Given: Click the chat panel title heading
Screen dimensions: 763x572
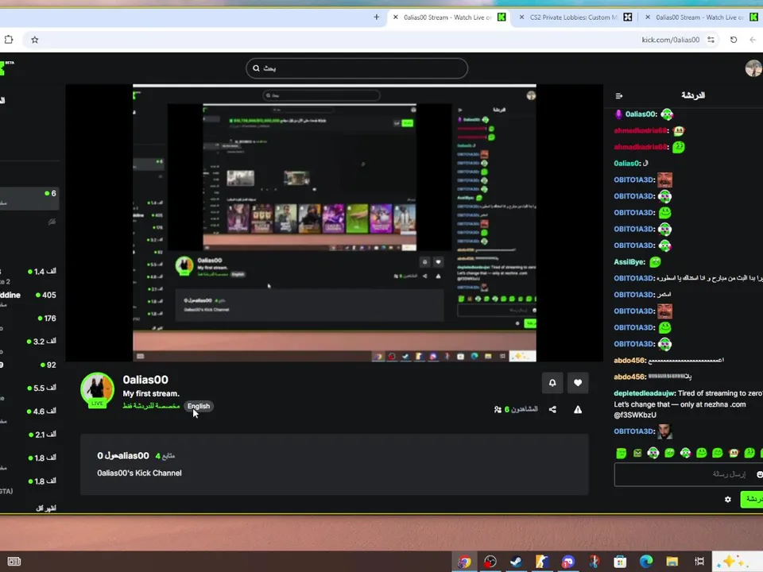Looking at the screenshot, I should [693, 95].
